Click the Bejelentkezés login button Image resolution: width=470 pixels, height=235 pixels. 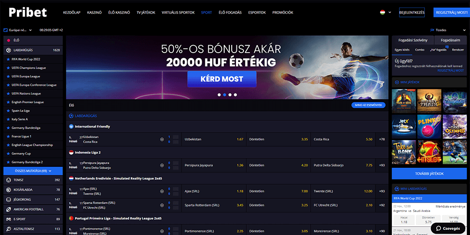click(x=412, y=13)
